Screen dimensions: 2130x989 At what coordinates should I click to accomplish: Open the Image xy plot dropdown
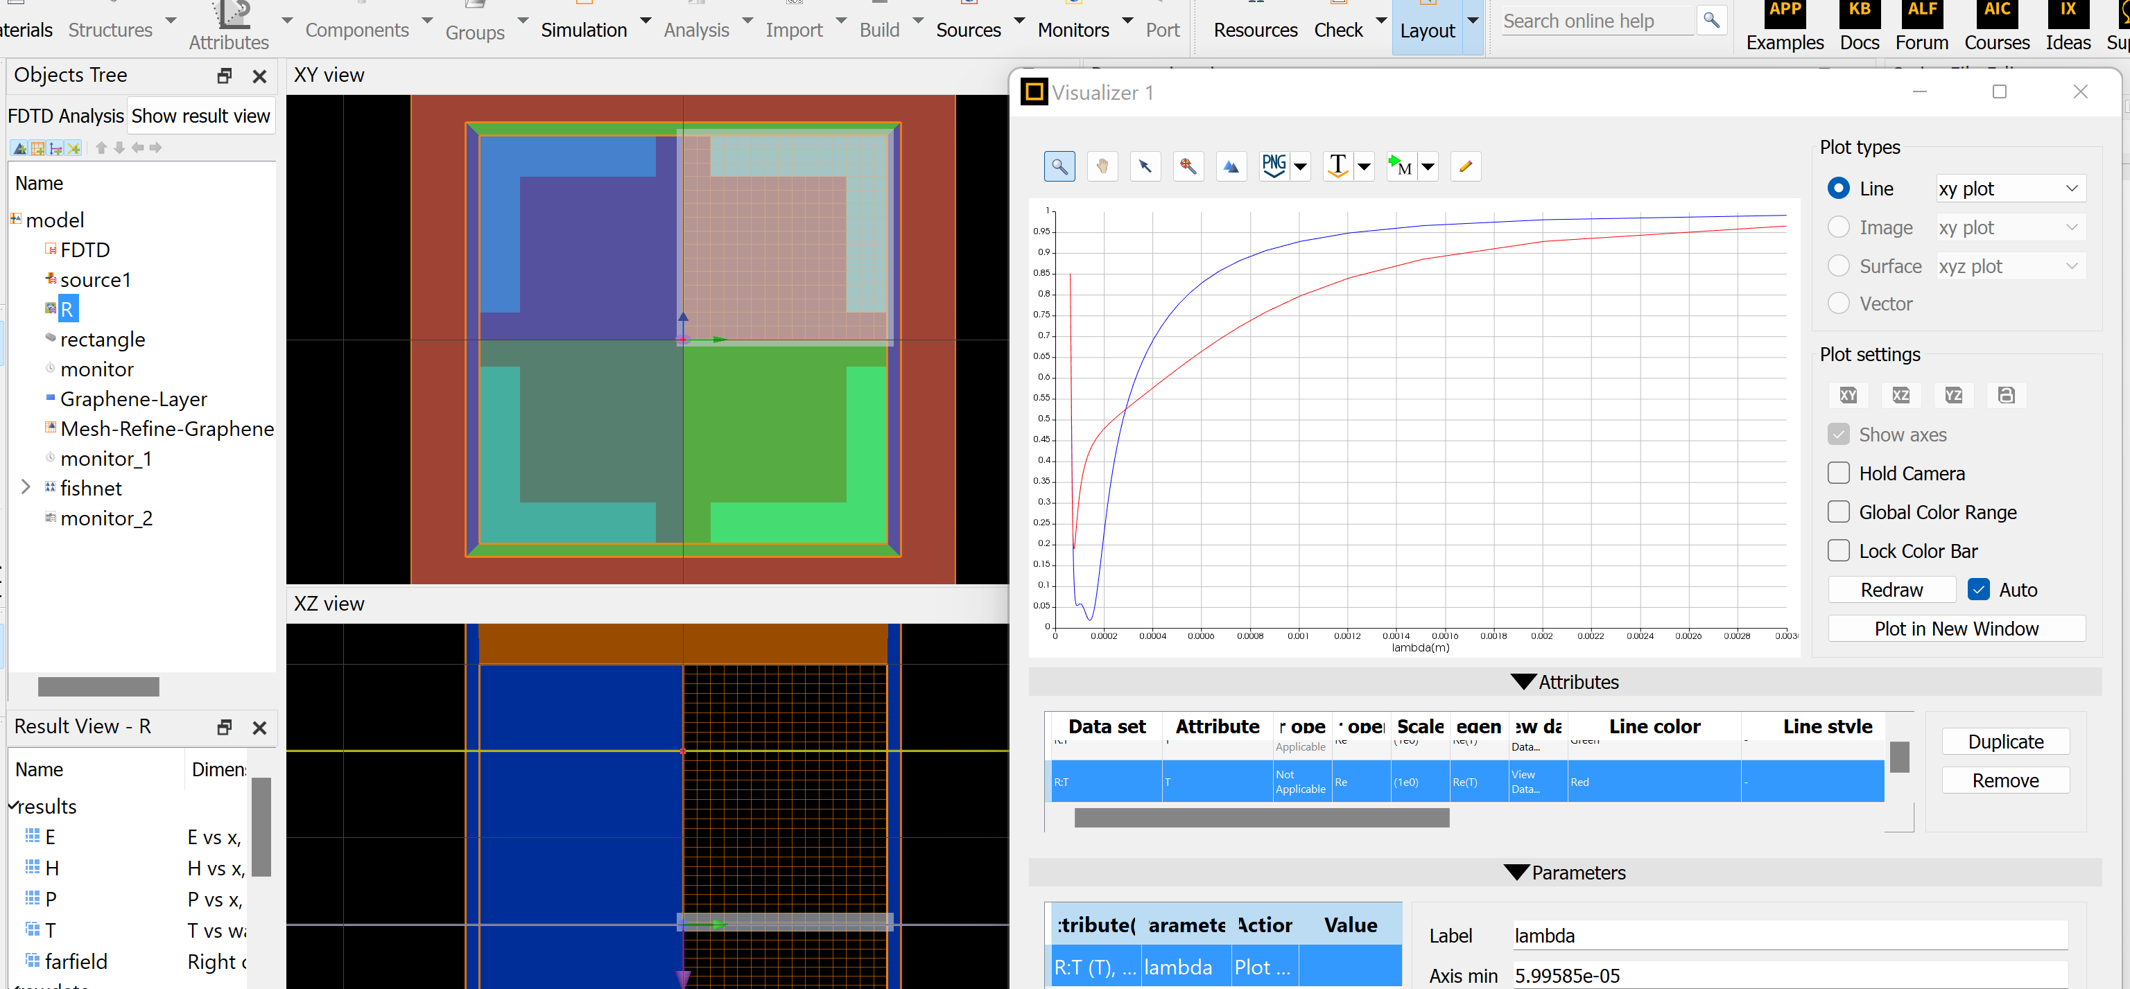[2010, 227]
